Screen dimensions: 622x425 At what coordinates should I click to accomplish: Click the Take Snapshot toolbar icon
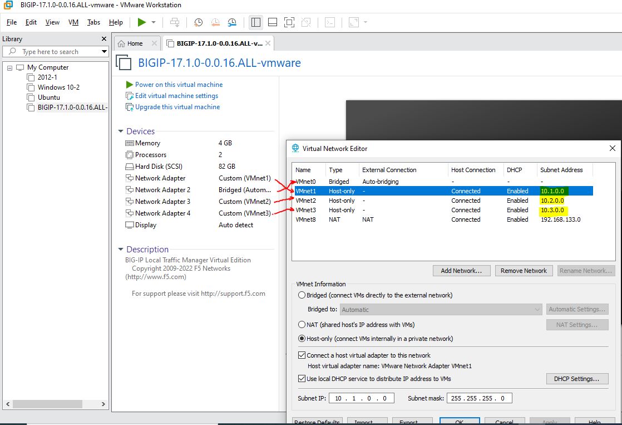(198, 22)
